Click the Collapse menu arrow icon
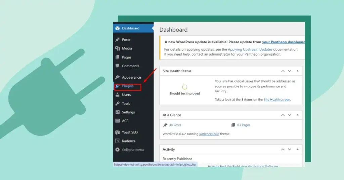344x180 pixels. 118,150
